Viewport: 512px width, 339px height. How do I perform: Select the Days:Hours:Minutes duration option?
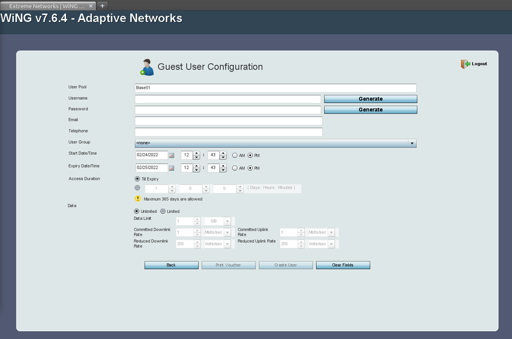tap(137, 188)
